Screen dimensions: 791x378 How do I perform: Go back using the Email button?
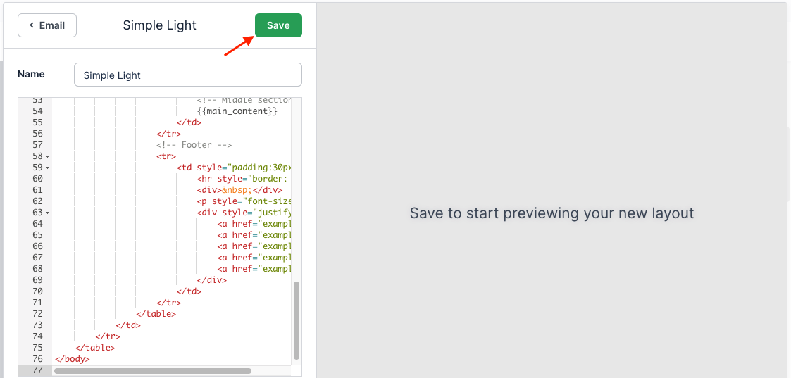click(47, 25)
